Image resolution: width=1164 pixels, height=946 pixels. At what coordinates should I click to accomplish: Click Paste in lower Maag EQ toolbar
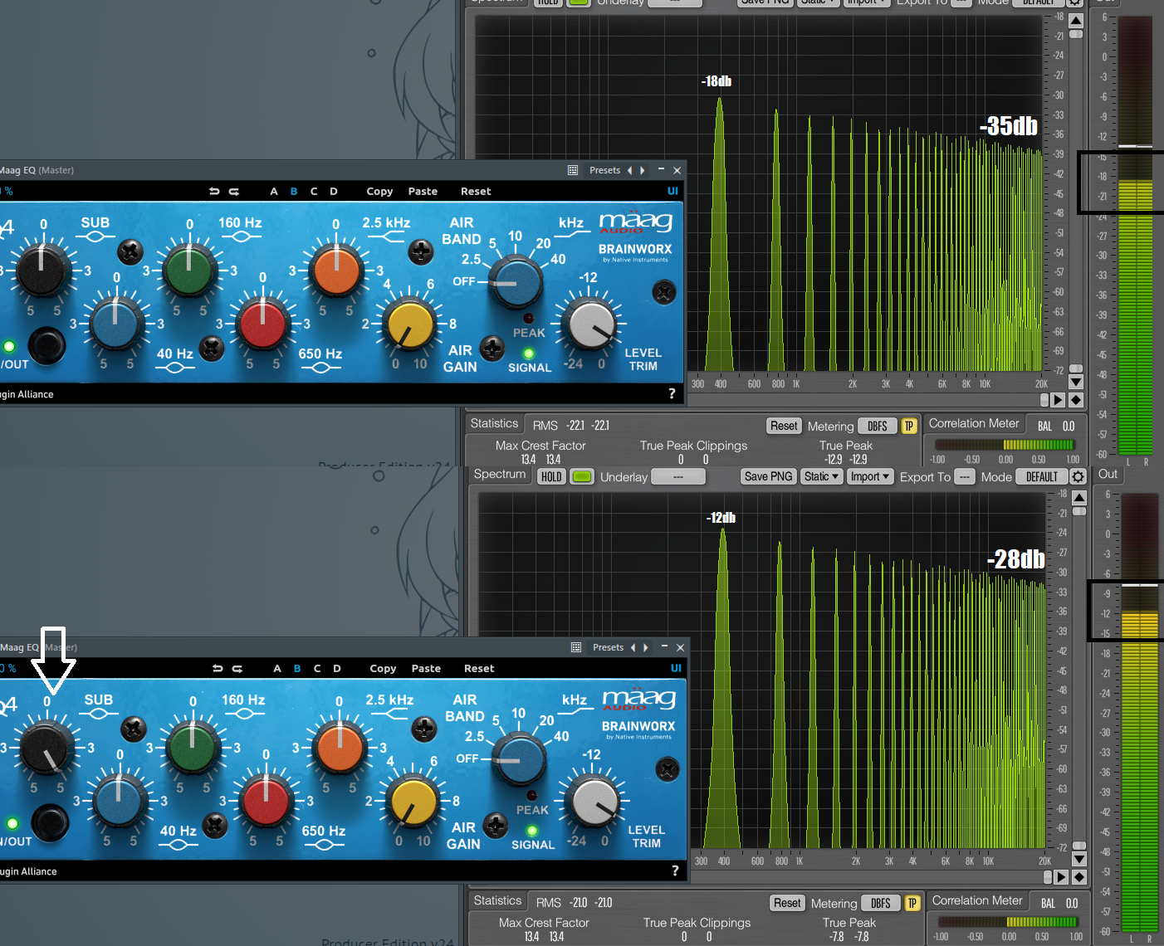[426, 669]
